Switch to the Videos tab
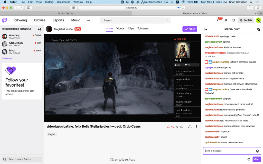Viewport: 263px width, 164px height. point(120,28)
